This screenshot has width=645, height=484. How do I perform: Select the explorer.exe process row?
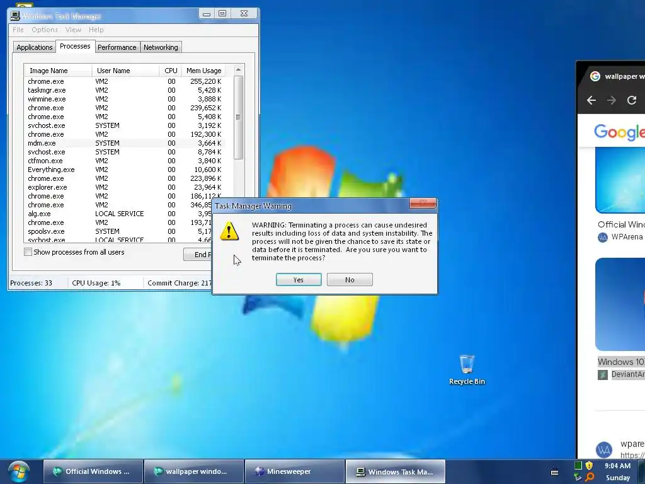[x=125, y=187]
